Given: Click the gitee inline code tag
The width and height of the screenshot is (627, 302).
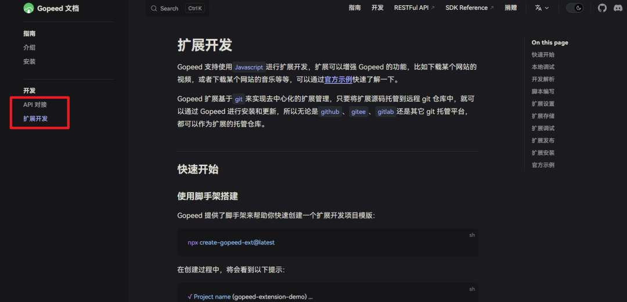Looking at the screenshot, I should click(358, 112).
